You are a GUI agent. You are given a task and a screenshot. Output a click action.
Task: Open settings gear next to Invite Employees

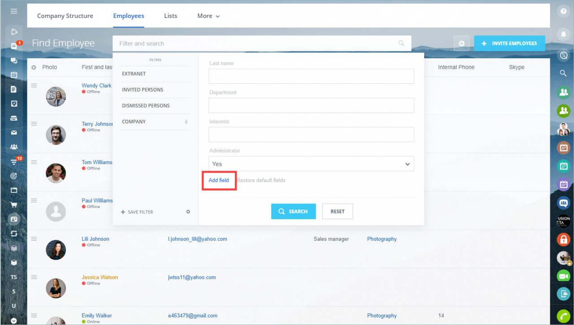click(x=461, y=43)
